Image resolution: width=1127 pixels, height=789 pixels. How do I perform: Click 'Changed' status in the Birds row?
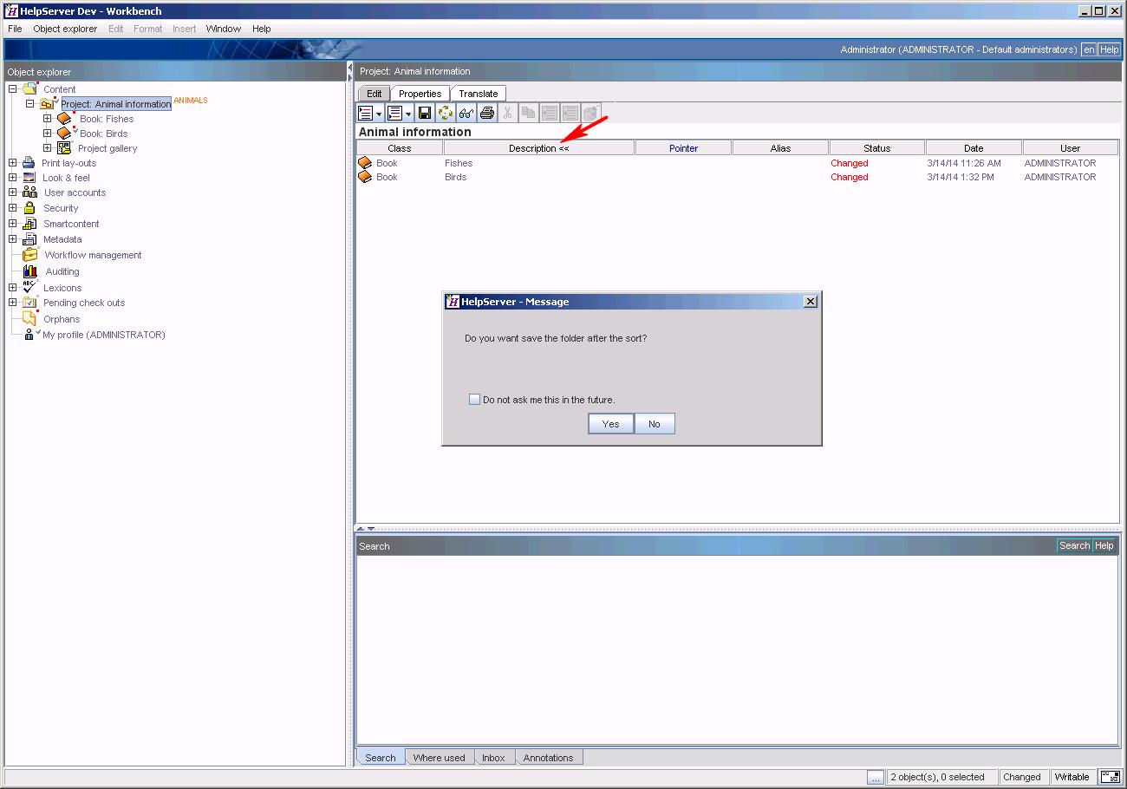coord(849,177)
